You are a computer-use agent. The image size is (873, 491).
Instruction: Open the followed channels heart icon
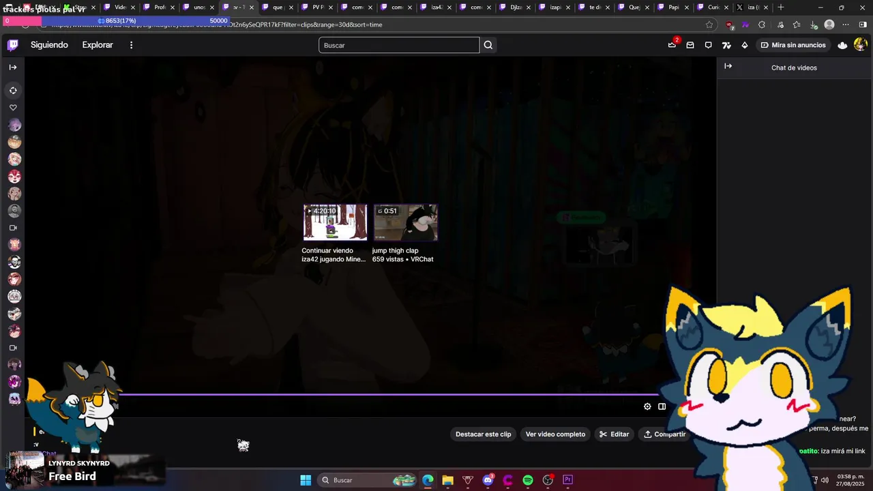tap(13, 108)
